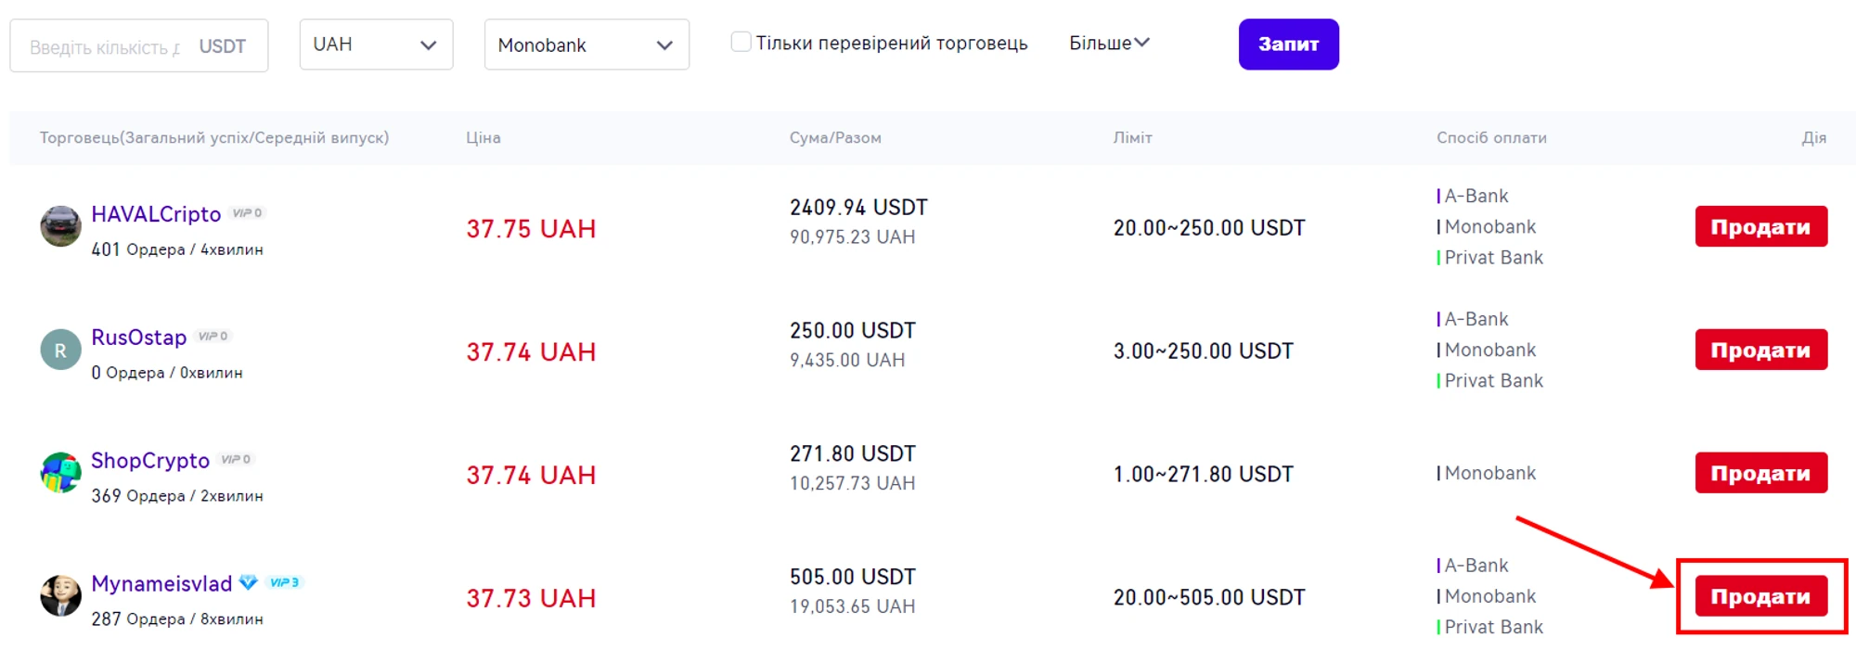This screenshot has height=650, width=1856.
Task: Click Продати for ShopCrypto's offer
Action: pyautogui.click(x=1760, y=474)
